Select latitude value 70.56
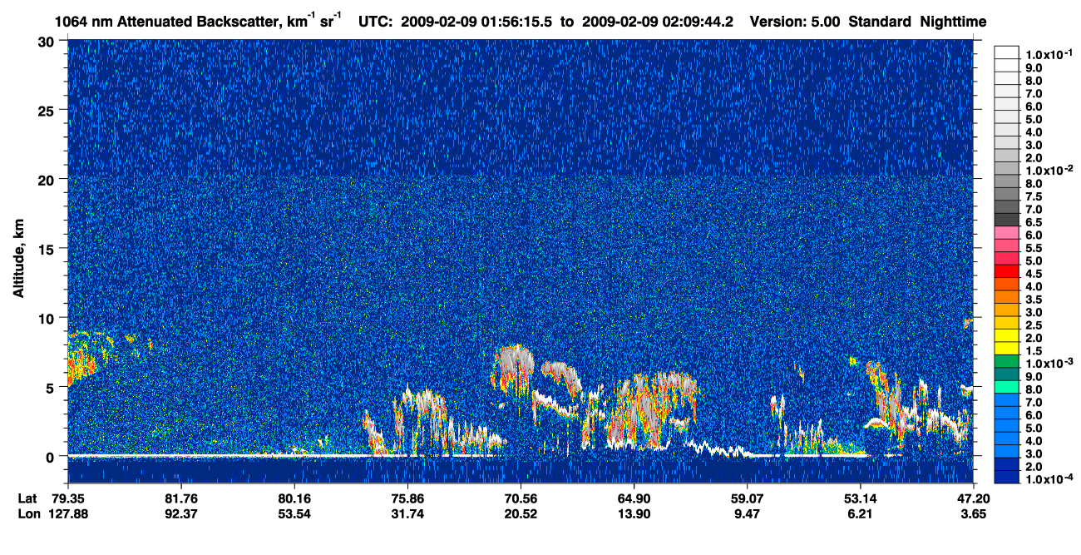1081x555 pixels. coord(520,498)
